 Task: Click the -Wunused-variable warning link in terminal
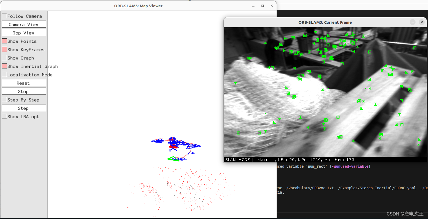[350, 166]
